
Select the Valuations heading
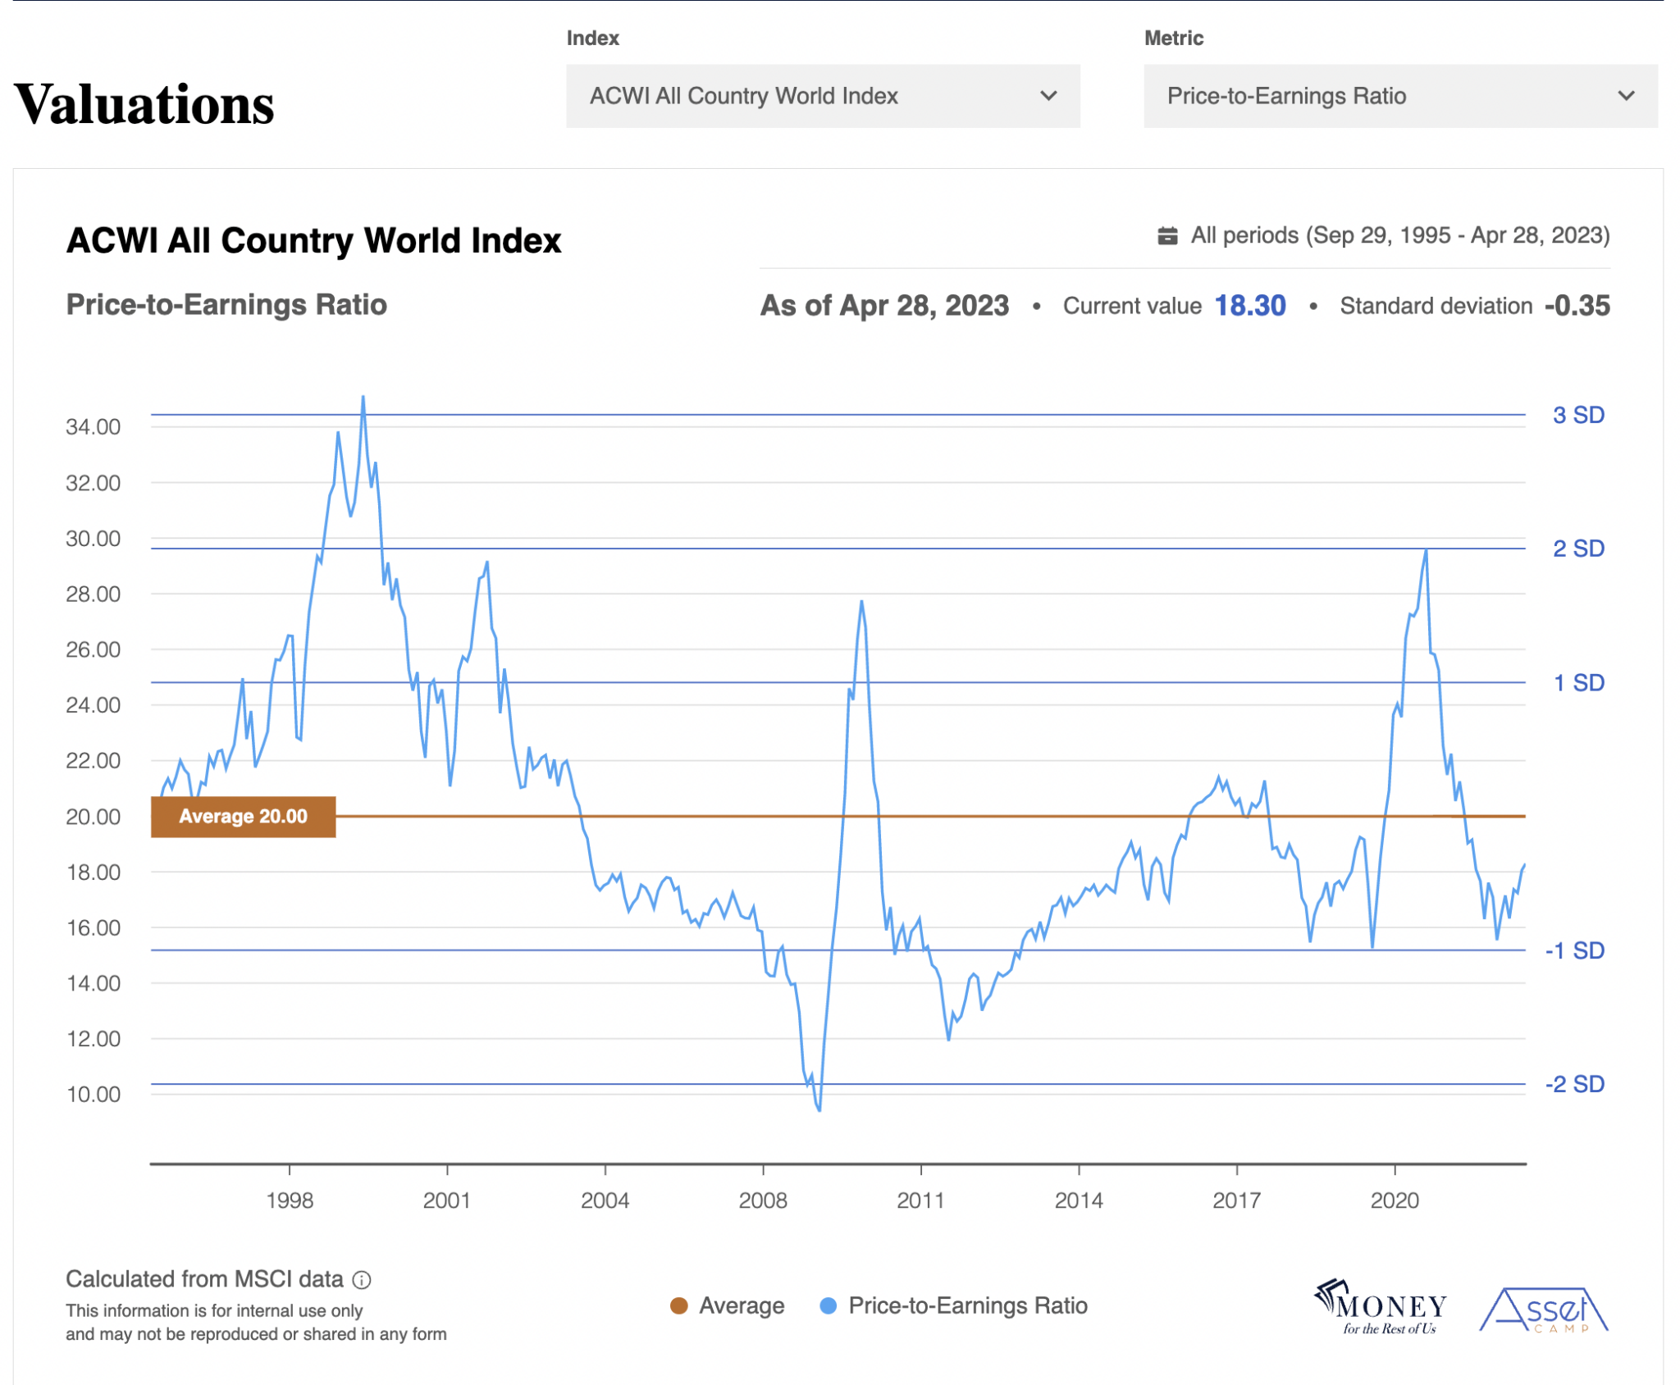(144, 102)
